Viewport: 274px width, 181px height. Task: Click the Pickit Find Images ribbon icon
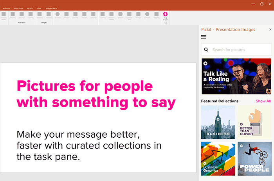point(165,14)
